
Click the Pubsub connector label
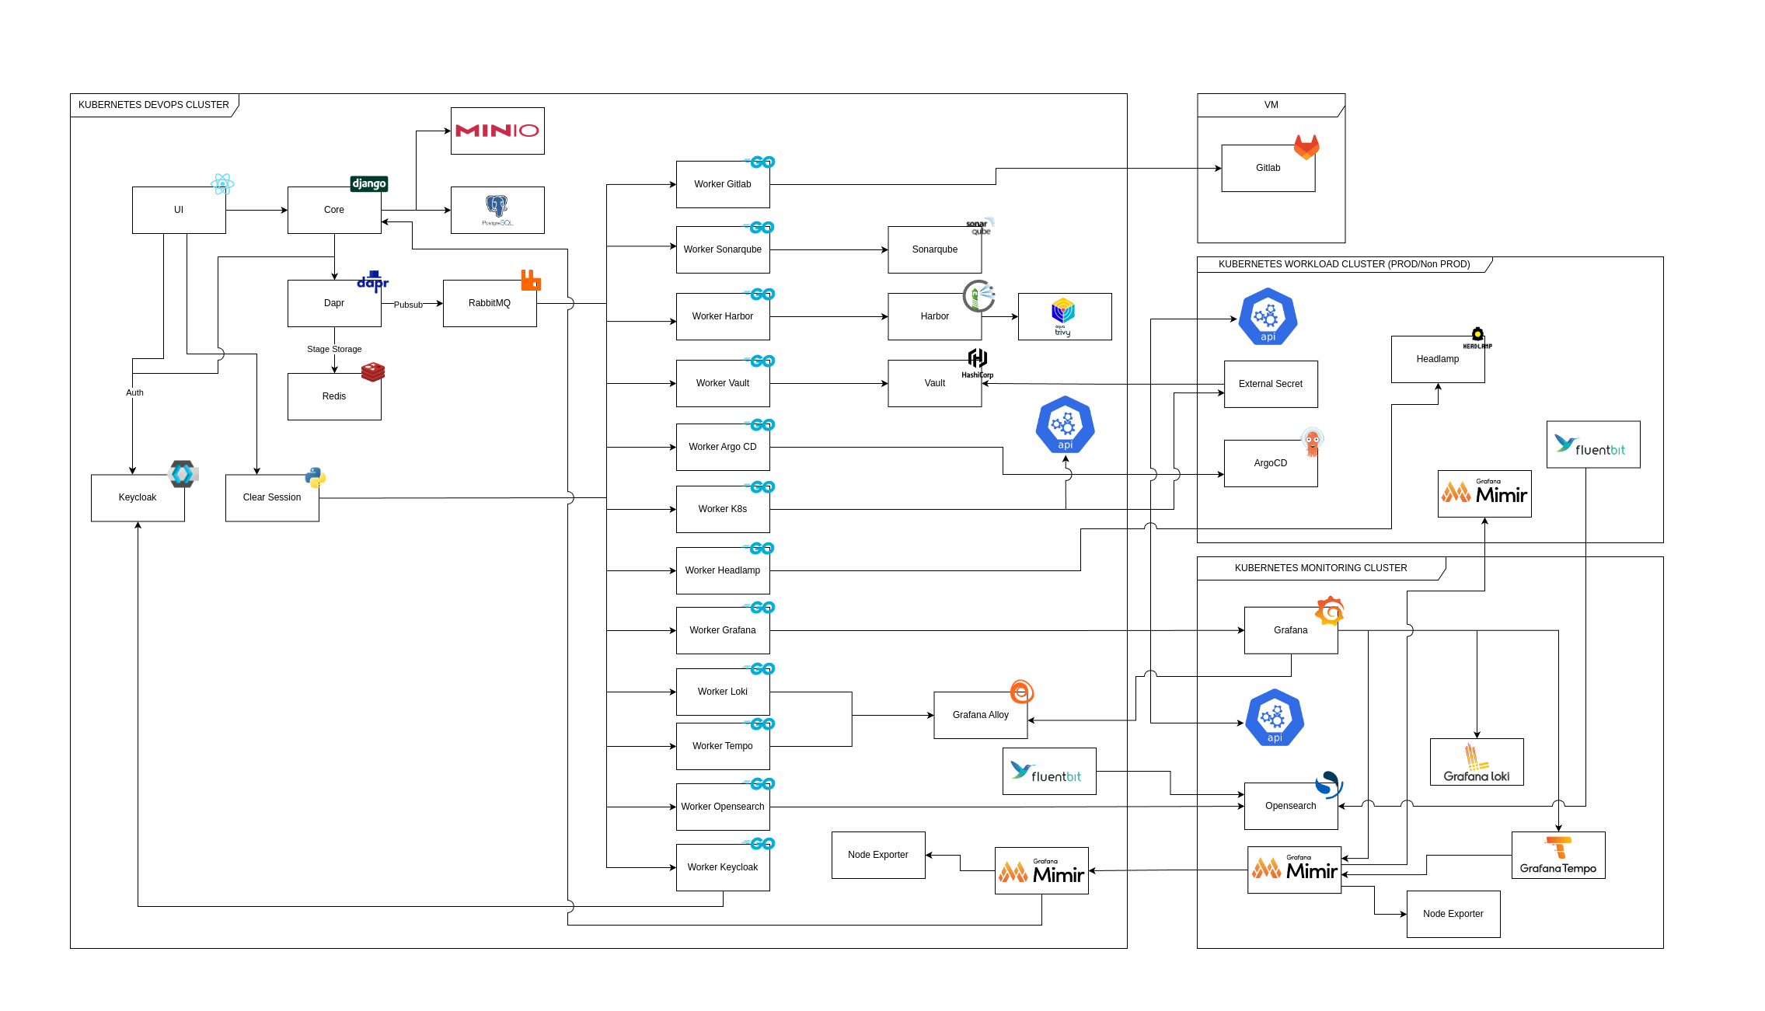(408, 305)
